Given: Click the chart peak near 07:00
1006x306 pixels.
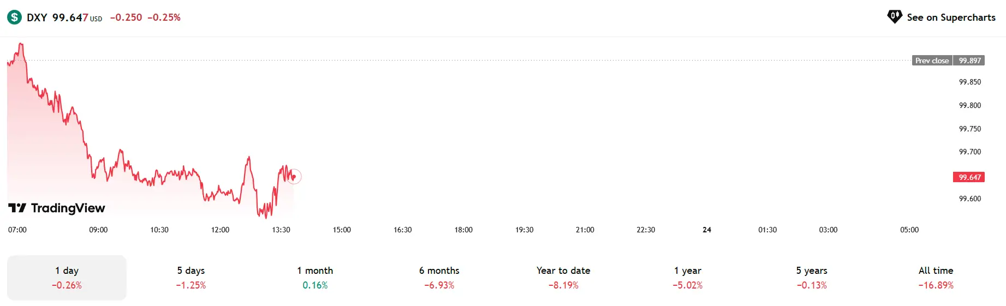Looking at the screenshot, I should tap(21, 44).
